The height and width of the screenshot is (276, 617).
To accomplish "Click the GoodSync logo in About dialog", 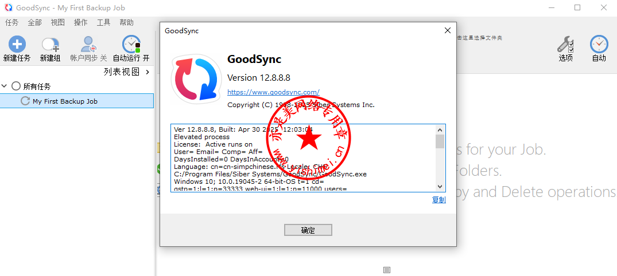I will 196,79.
